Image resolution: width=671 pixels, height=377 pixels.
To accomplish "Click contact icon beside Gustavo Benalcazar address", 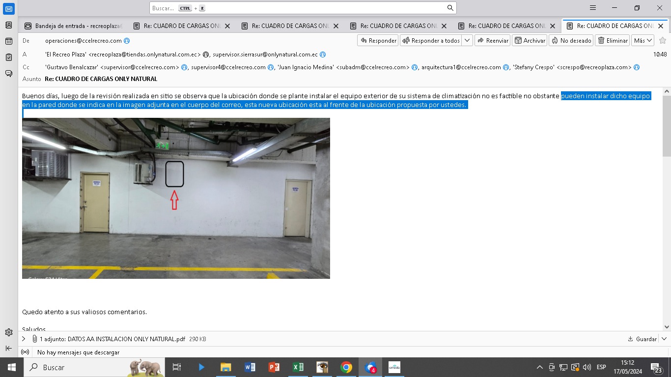I will 184,67.
